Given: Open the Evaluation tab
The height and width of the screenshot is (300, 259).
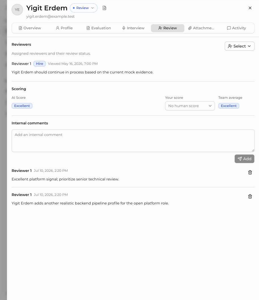Looking at the screenshot, I should [x=99, y=28].
